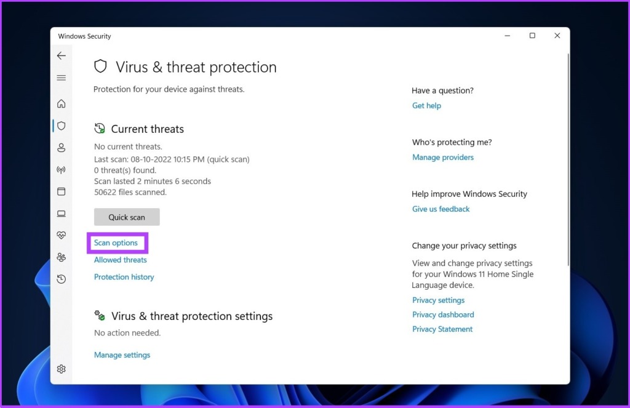Select Virus & threat protection shield icon

point(61,126)
